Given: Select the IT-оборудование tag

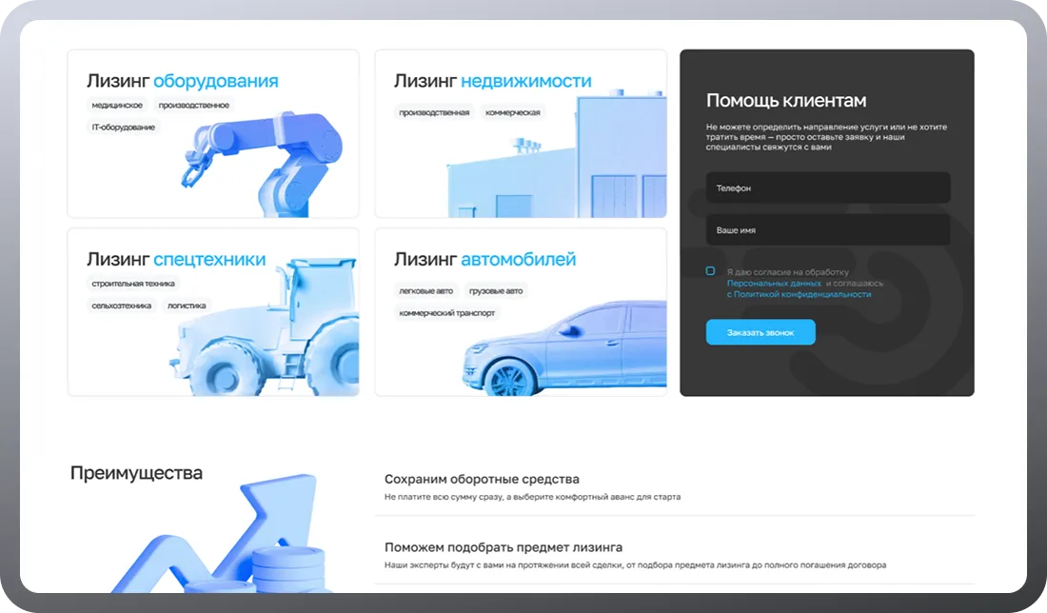Looking at the screenshot, I should click(124, 127).
